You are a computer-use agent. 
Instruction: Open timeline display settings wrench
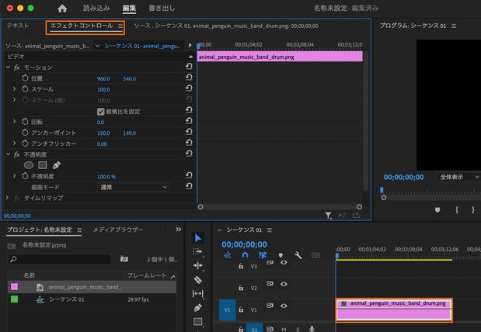298,255
